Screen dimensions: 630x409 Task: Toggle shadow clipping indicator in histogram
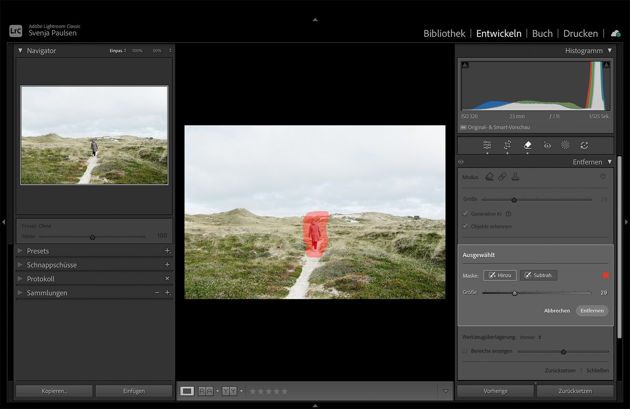point(465,65)
